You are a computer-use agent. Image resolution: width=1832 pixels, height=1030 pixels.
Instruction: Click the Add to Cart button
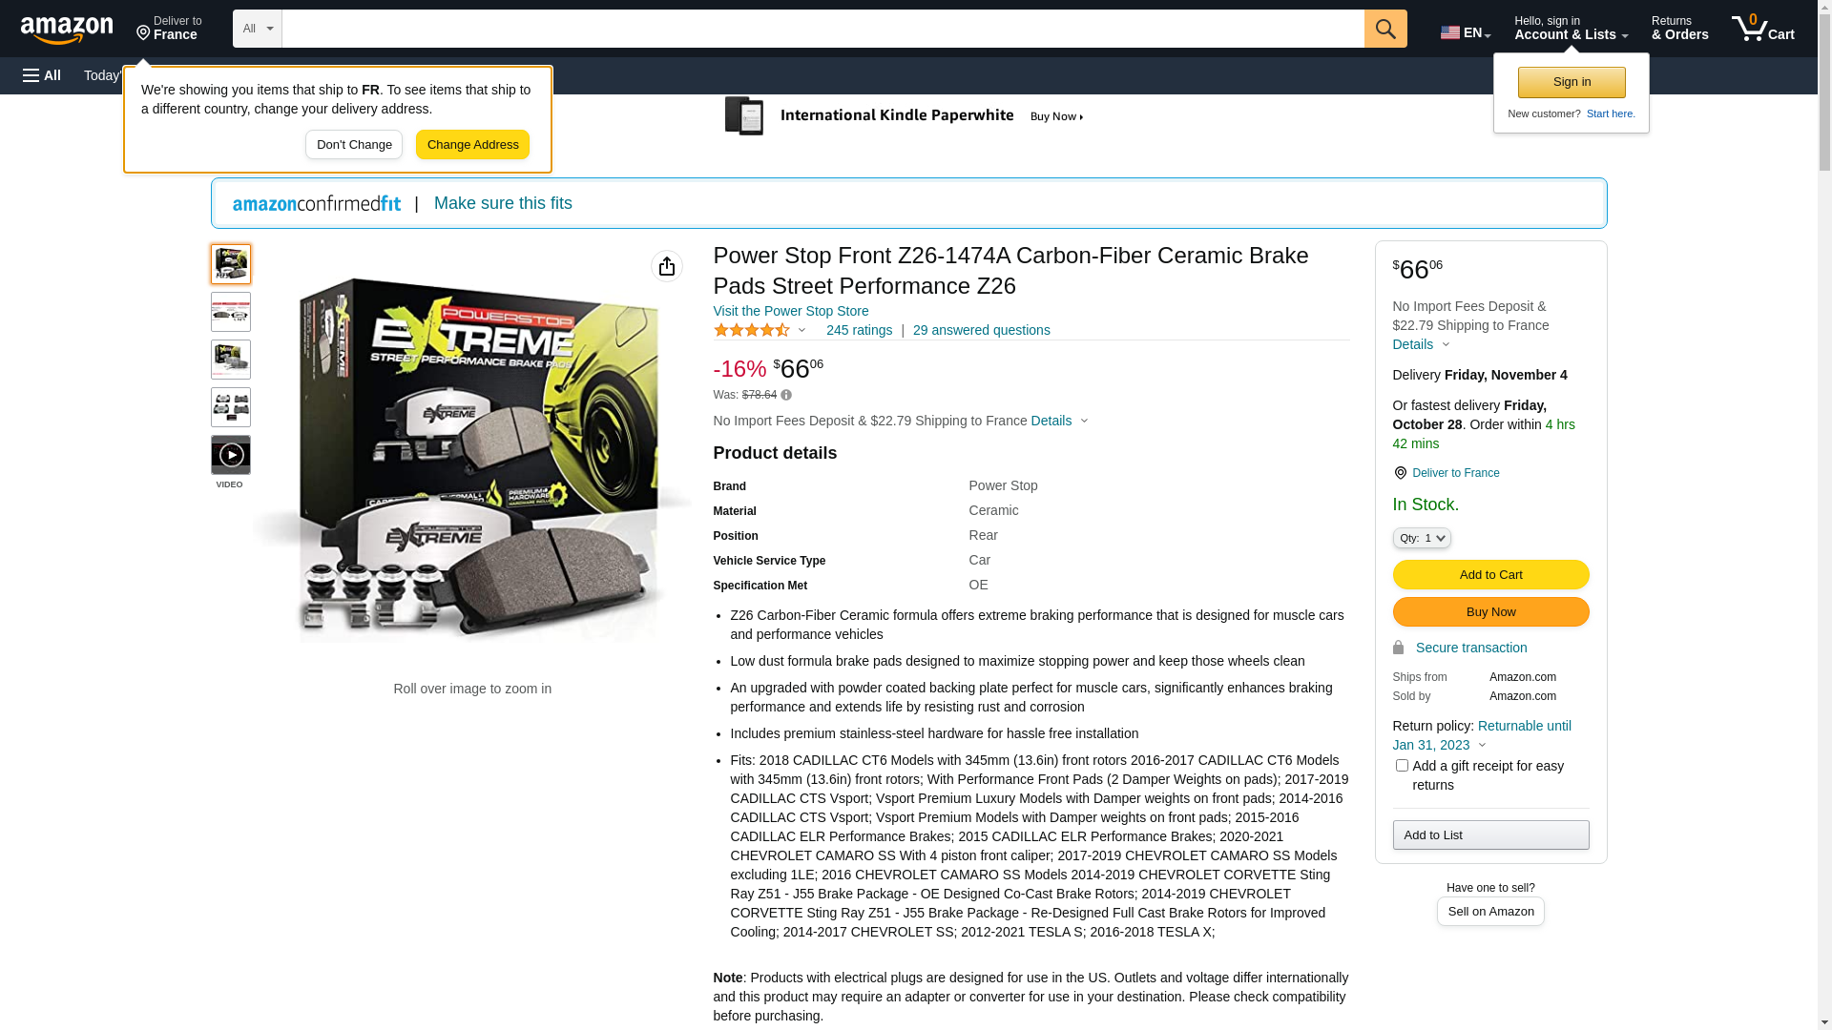(x=1490, y=574)
